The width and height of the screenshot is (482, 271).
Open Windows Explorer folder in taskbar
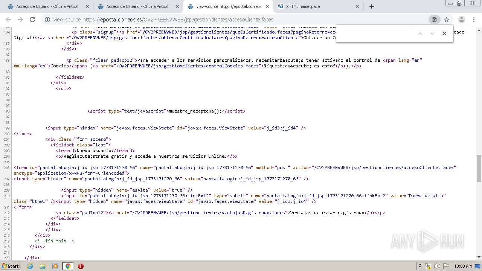point(43,266)
